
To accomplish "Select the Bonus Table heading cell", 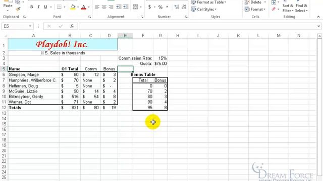I will point(143,74).
